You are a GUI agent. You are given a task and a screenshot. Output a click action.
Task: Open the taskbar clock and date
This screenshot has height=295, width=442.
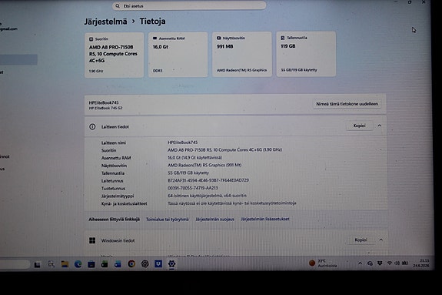pyautogui.click(x=421, y=263)
